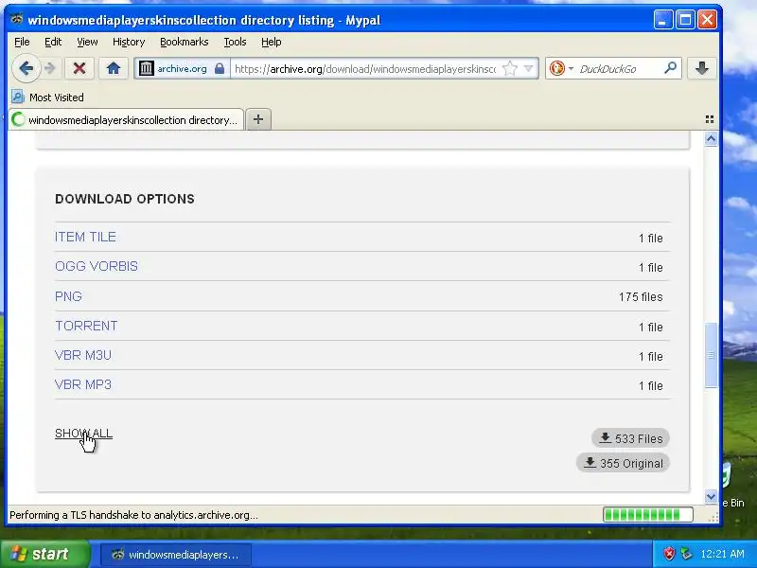Open the Bookmarks menu

[x=184, y=42]
